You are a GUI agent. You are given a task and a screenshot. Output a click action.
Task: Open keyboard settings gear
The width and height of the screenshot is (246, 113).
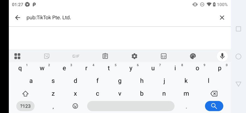point(134,56)
